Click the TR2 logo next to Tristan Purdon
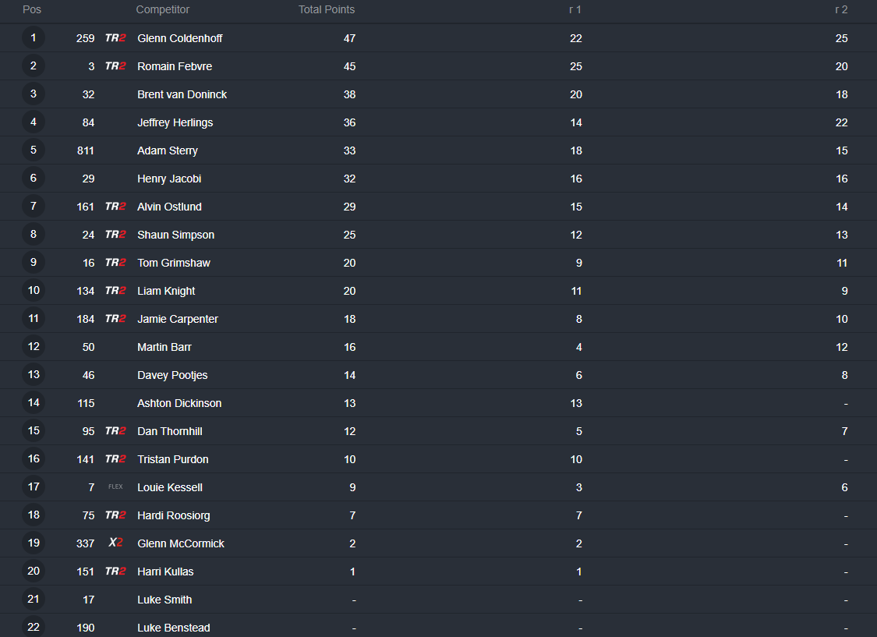 coord(115,458)
